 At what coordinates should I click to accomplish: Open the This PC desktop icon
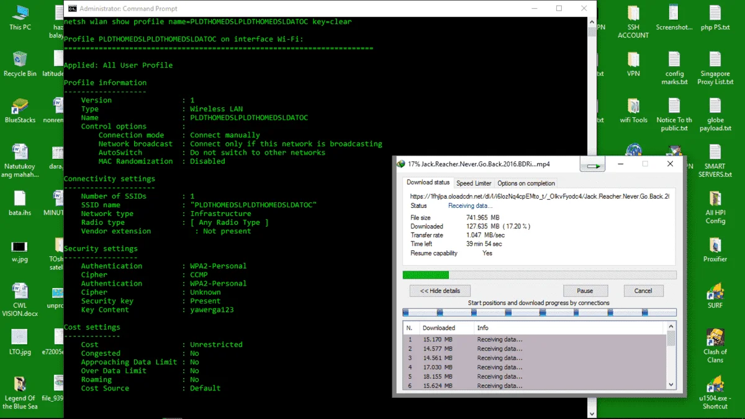[20, 17]
